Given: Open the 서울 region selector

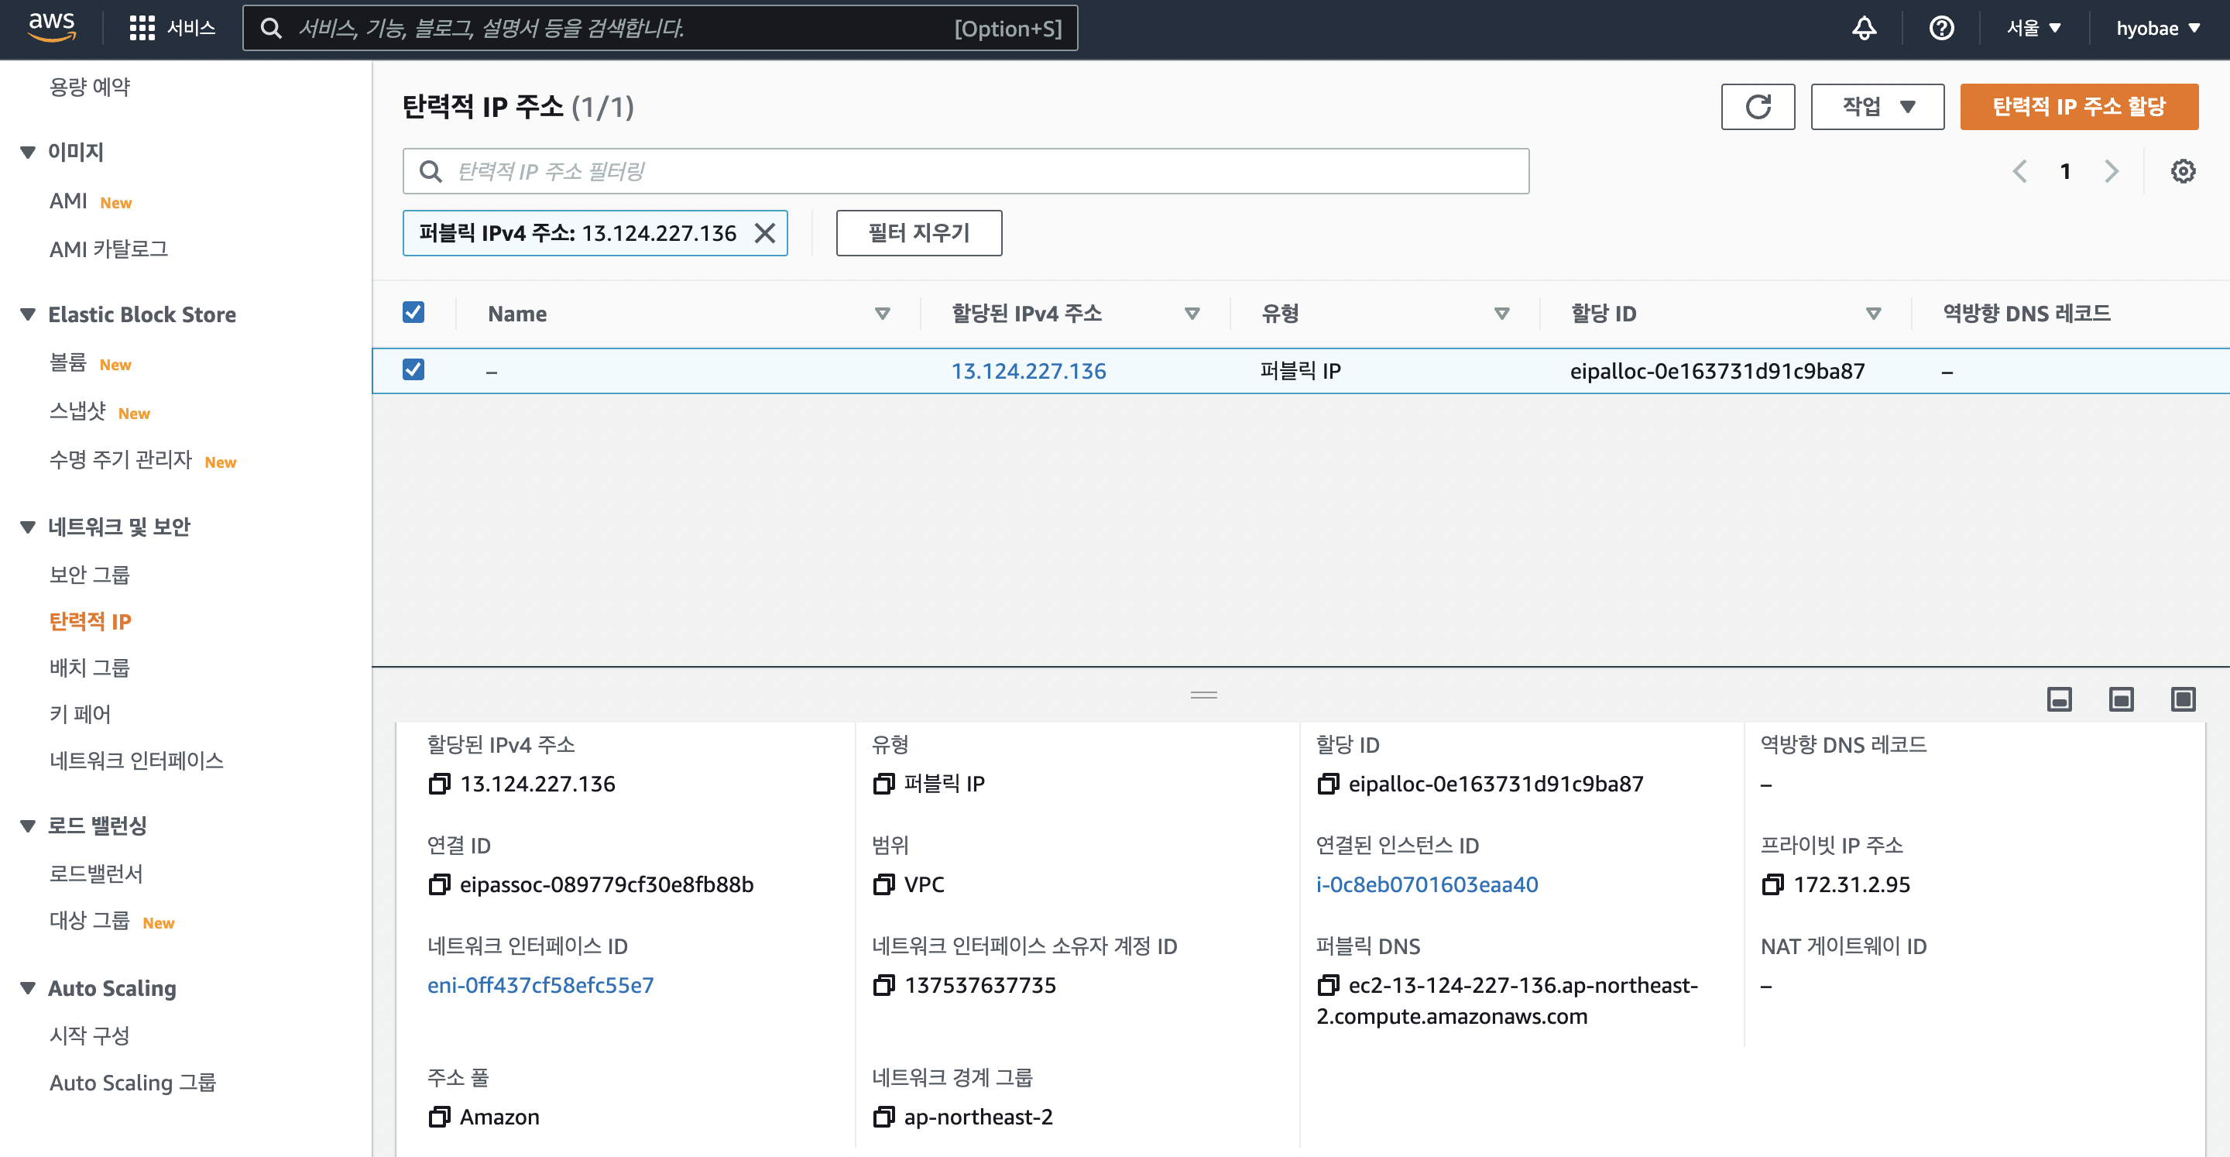Looking at the screenshot, I should click(x=2033, y=28).
